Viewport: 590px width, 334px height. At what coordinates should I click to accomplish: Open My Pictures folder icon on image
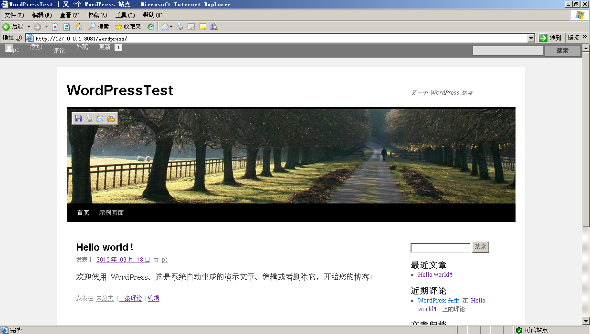pyautogui.click(x=111, y=118)
